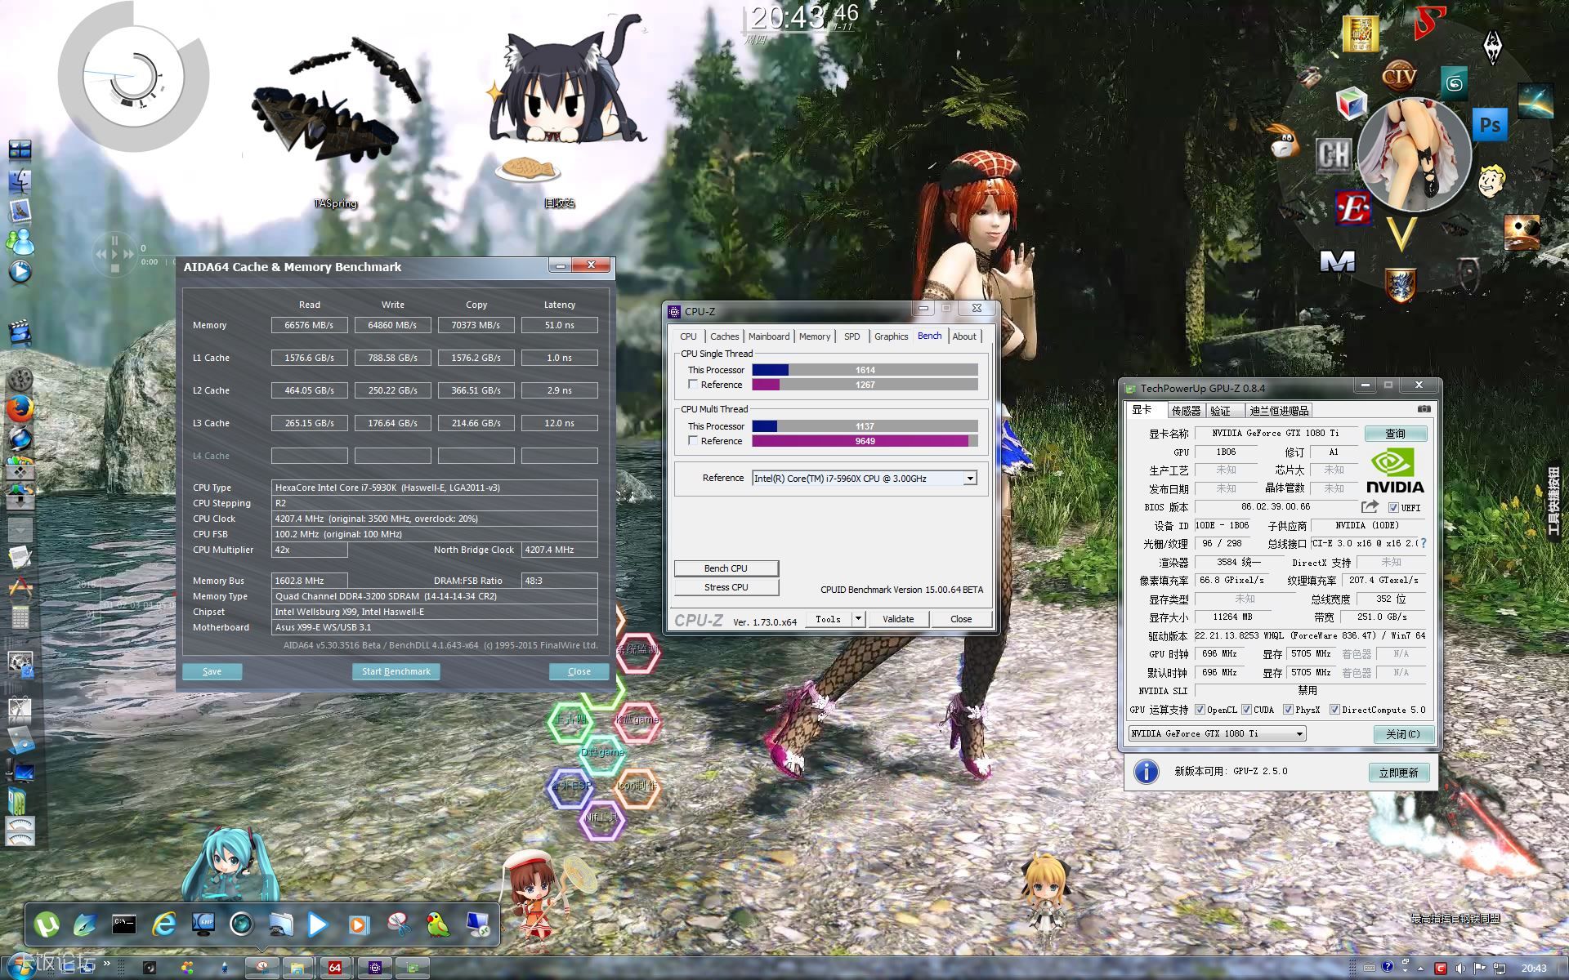Switch to the CPU tab in CPU-Z
The height and width of the screenshot is (980, 1569).
688,336
